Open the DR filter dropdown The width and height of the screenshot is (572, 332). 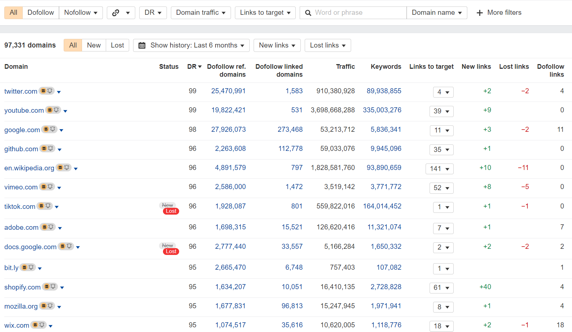[x=153, y=13]
